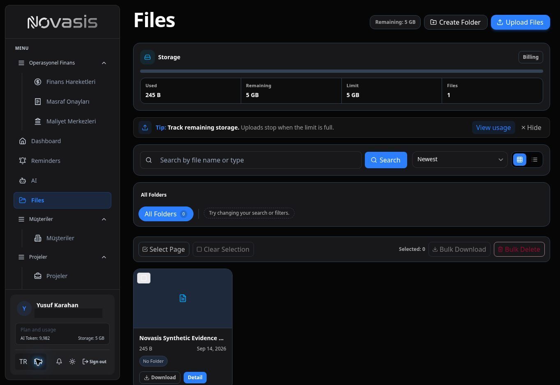Click Create Folder
Screen dimensions: 560x385
click(x=456, y=22)
